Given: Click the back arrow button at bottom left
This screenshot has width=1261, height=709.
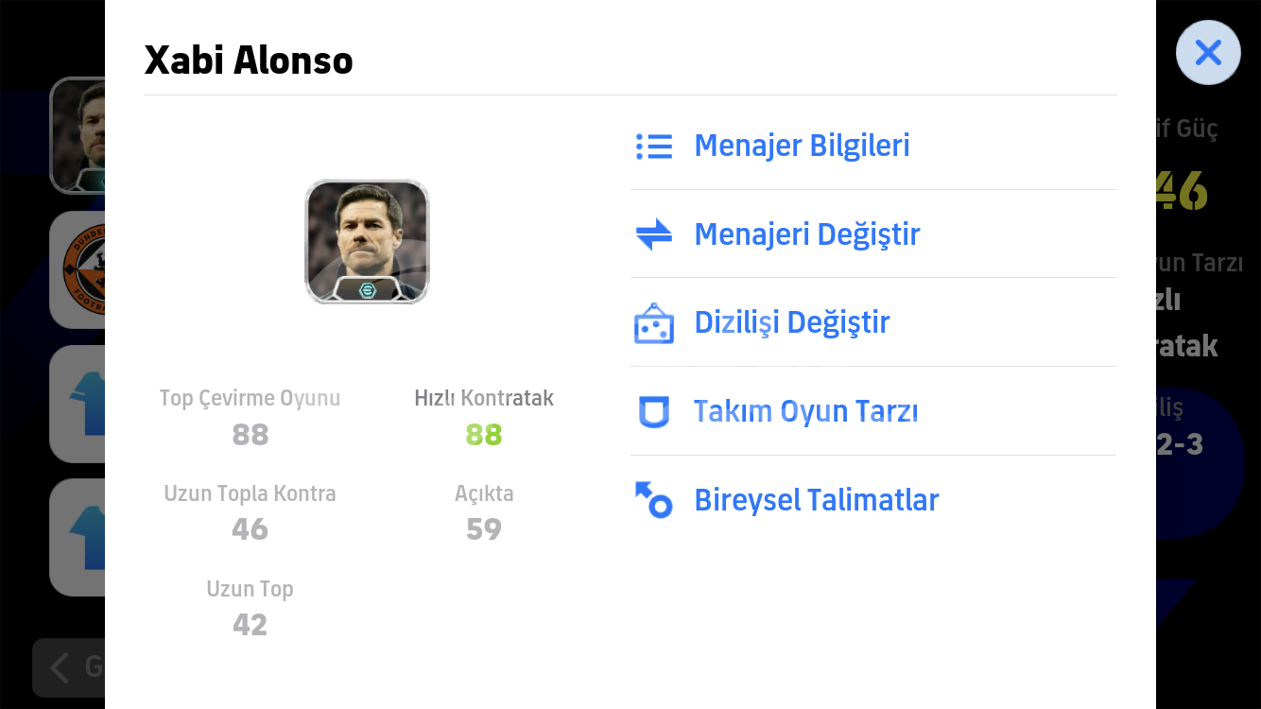Looking at the screenshot, I should (68, 667).
